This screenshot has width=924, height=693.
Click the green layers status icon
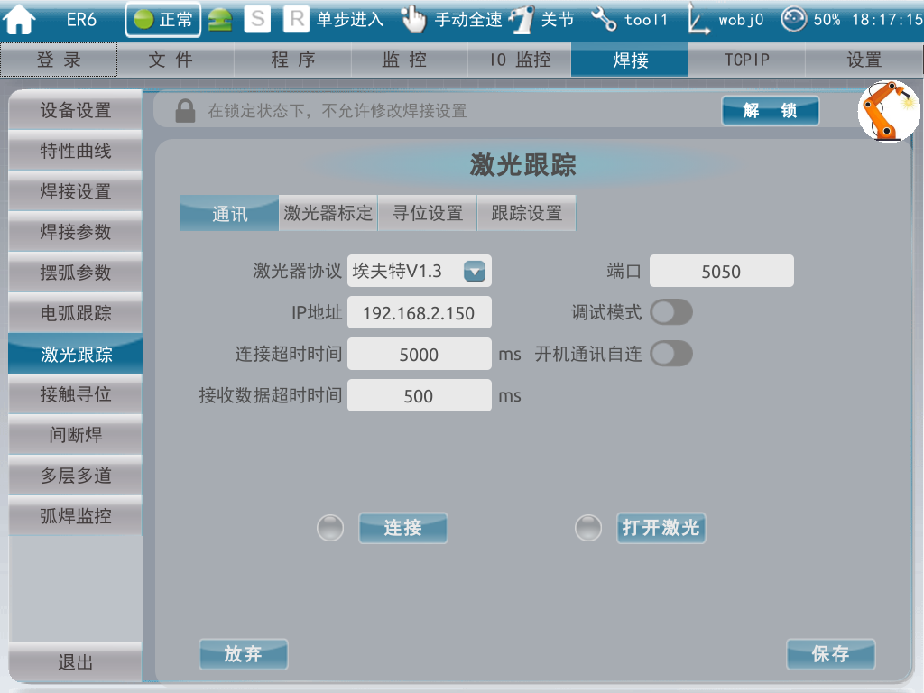(219, 20)
